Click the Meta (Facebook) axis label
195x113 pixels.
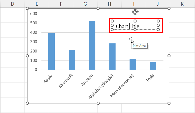[122, 86]
